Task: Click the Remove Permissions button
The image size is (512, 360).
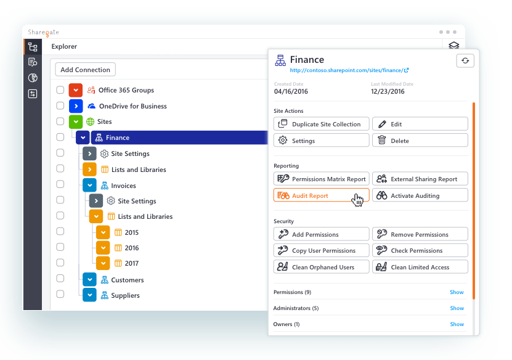Action: (420, 234)
